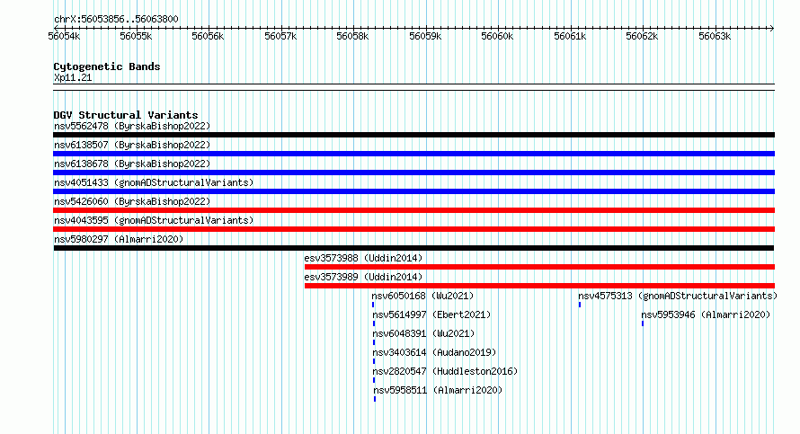Click the DGV Structural Variants track title
The image size is (800, 434).
point(126,115)
